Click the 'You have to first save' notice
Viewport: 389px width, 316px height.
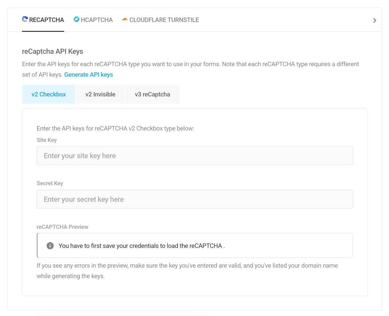(195, 245)
